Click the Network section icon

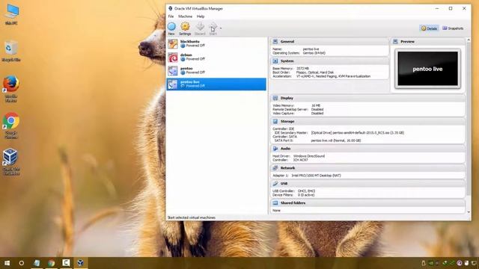pyautogui.click(x=275, y=168)
